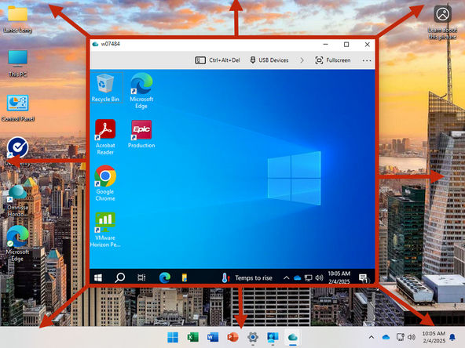Viewport: 465px width, 348px height.
Task: Open This PC on the host desktop
Action: click(x=18, y=63)
